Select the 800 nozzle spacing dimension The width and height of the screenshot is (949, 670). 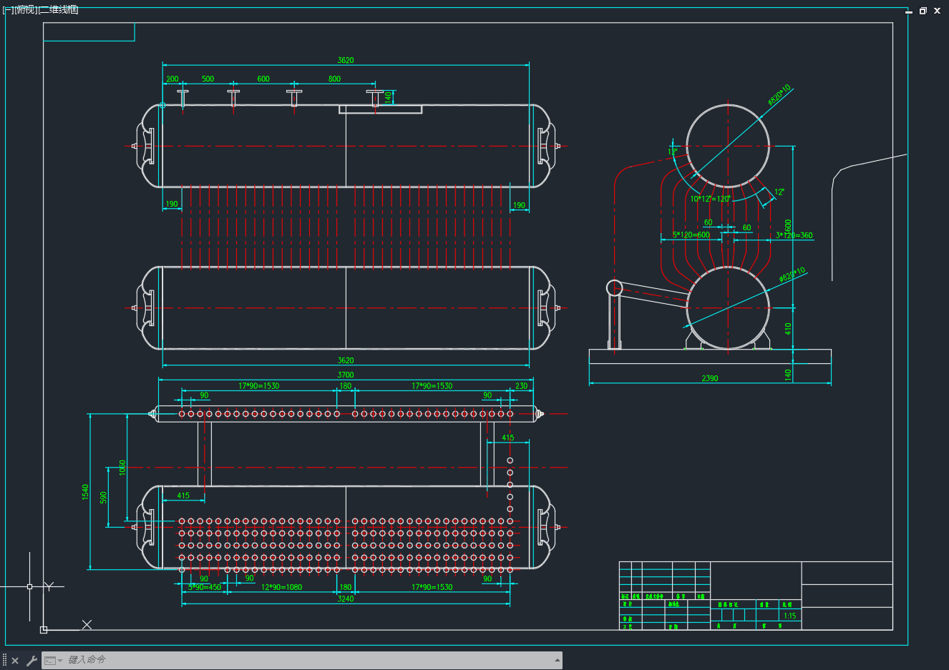coord(334,79)
